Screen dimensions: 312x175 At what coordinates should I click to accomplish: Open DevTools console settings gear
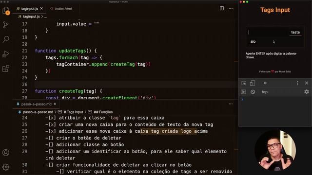click(307, 92)
